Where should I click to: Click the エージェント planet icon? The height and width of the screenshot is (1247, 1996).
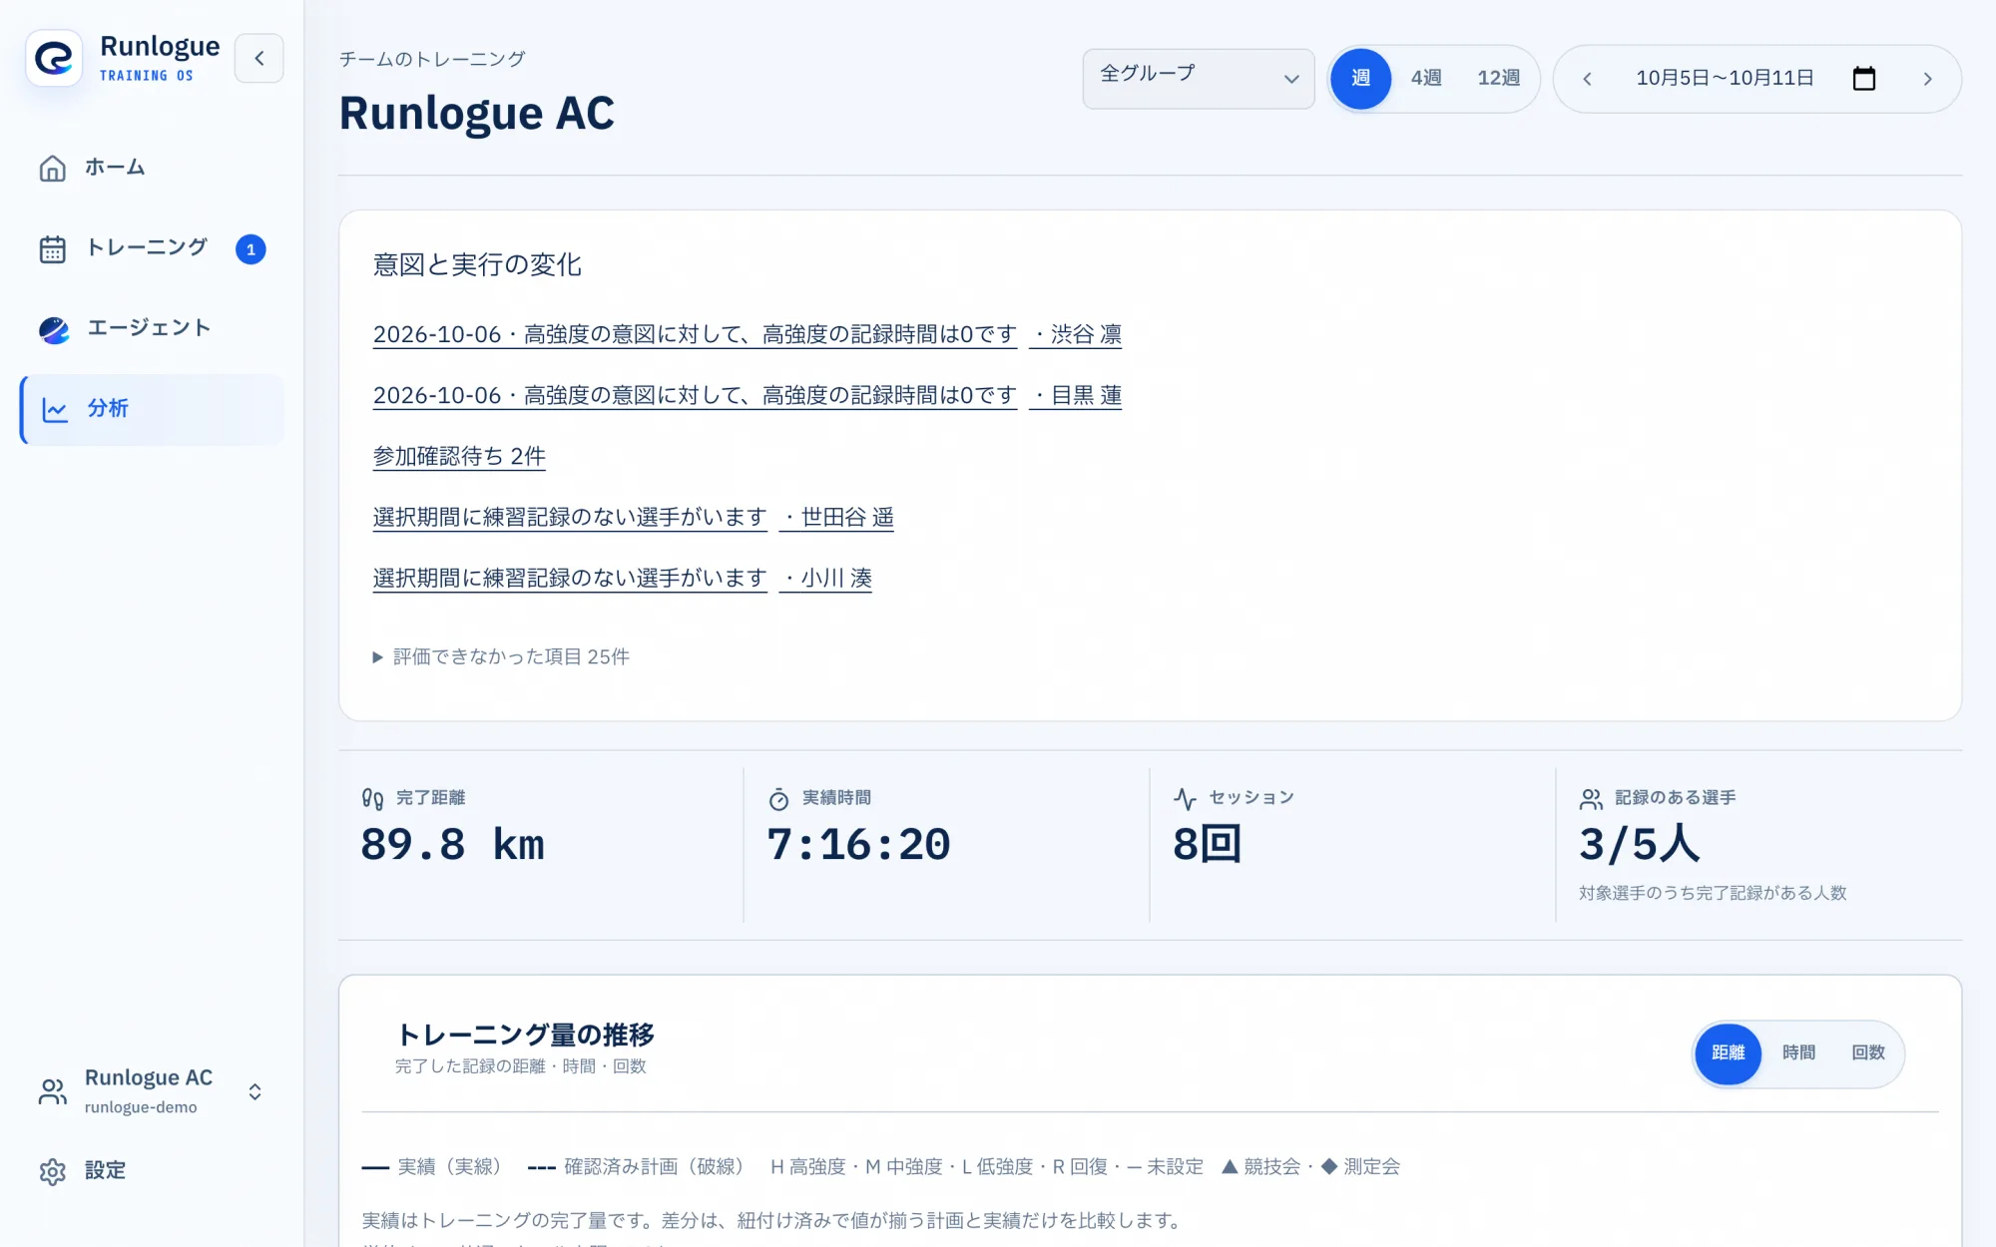click(54, 329)
